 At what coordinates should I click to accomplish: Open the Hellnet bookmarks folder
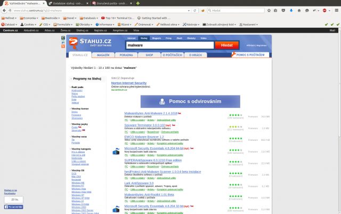(10, 17)
